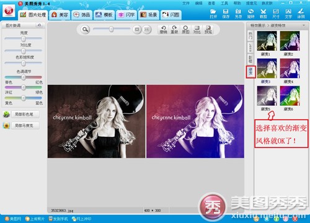Viewport: 310px width, 223px height.
Task: Click the 打开 open file icon
Action: tap(213, 14)
